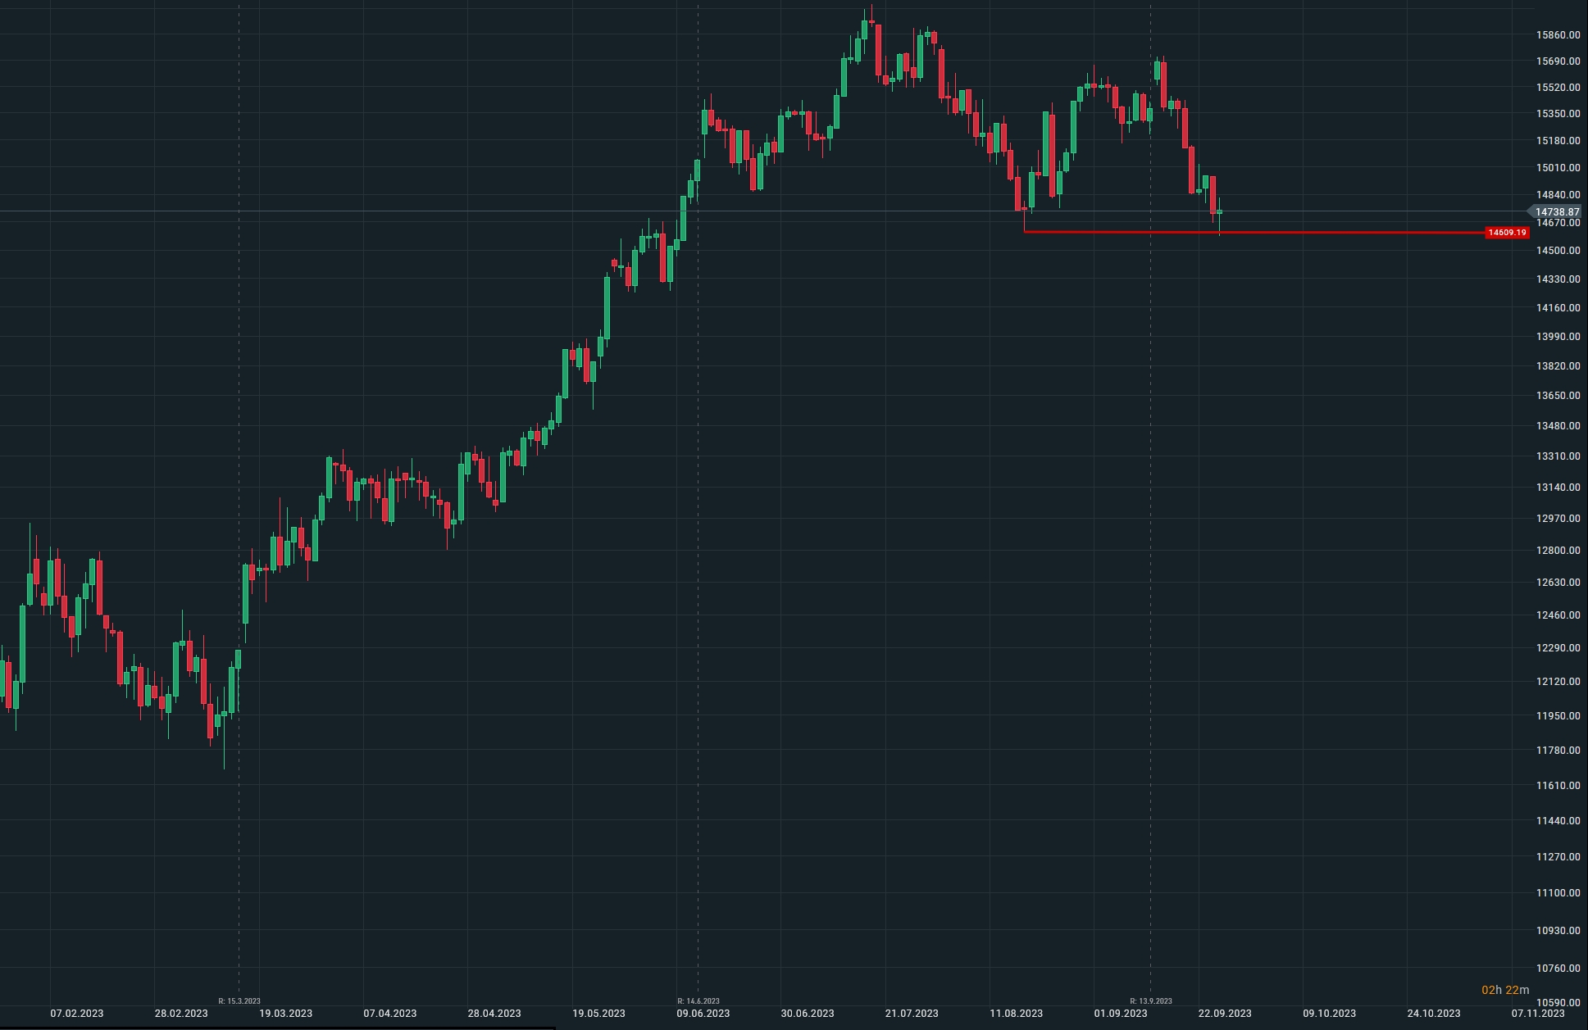Screen dimensions: 1588x1030
Task: Click the rollover marker R: 13.9.2023
Action: point(1151,1001)
